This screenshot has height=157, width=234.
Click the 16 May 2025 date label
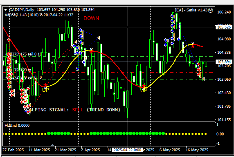tap(197, 150)
